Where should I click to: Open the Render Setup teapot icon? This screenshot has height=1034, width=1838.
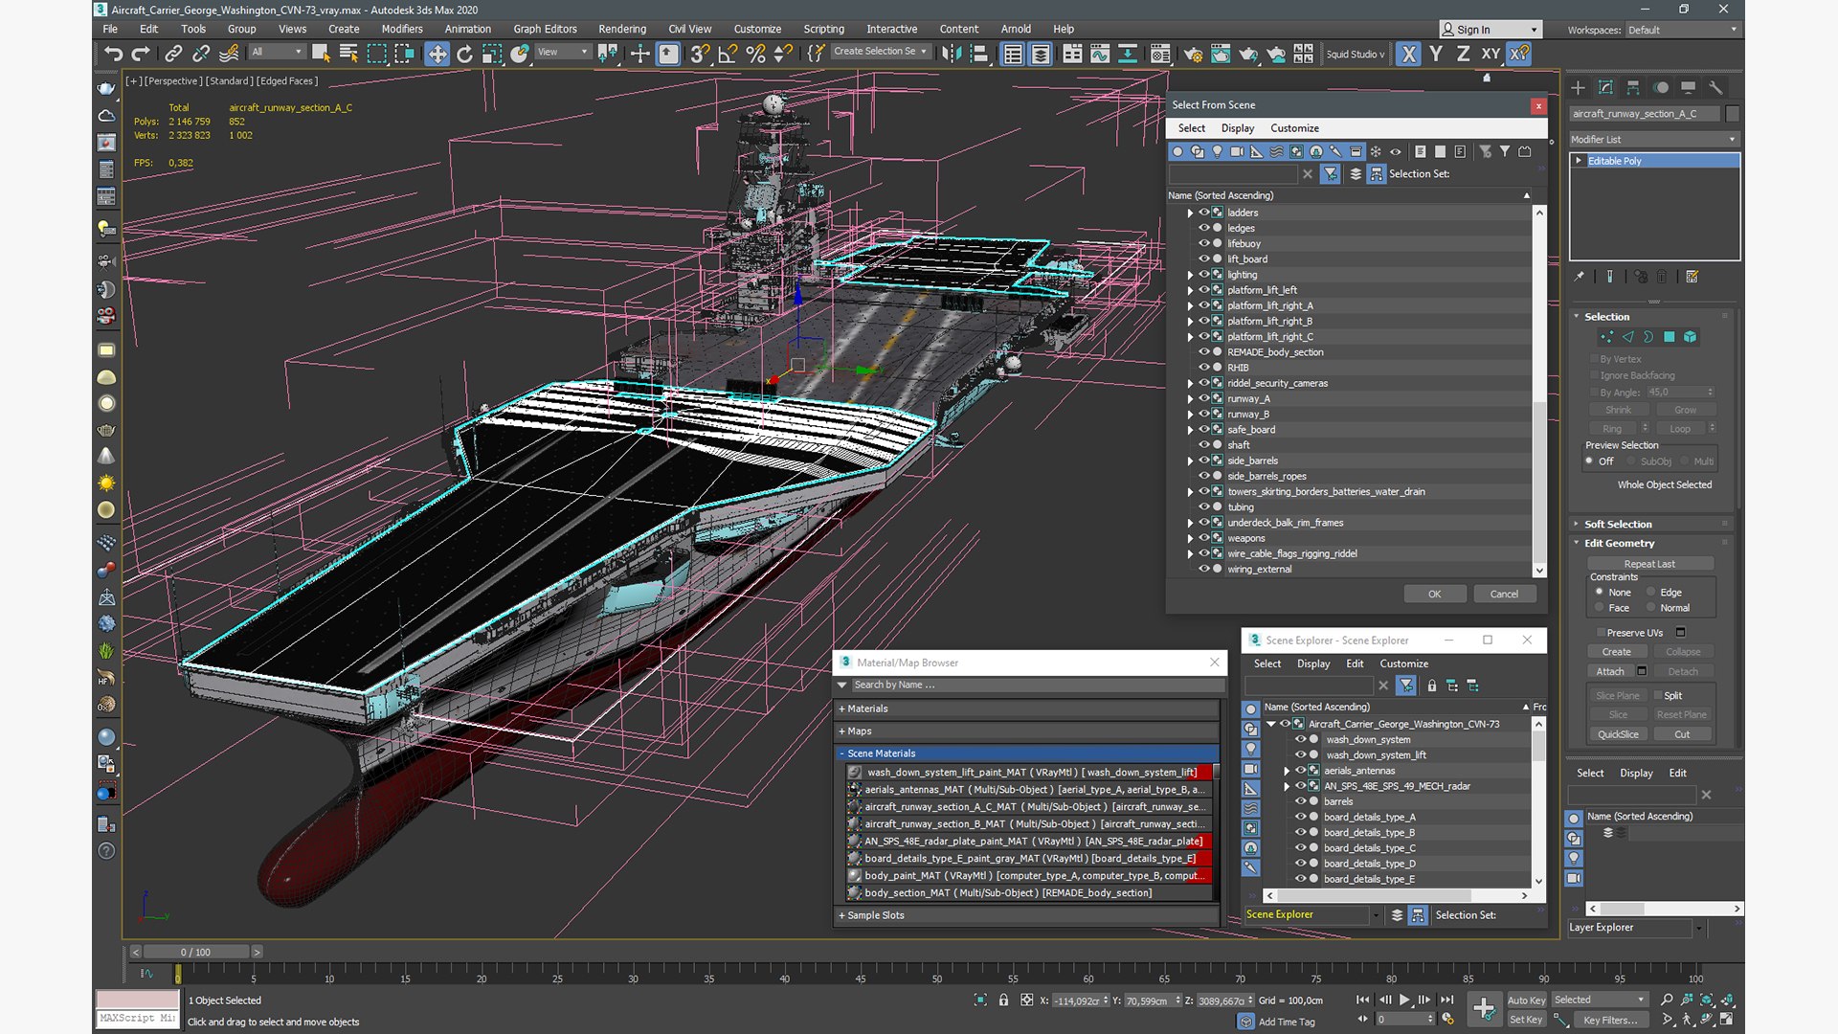click(1193, 54)
